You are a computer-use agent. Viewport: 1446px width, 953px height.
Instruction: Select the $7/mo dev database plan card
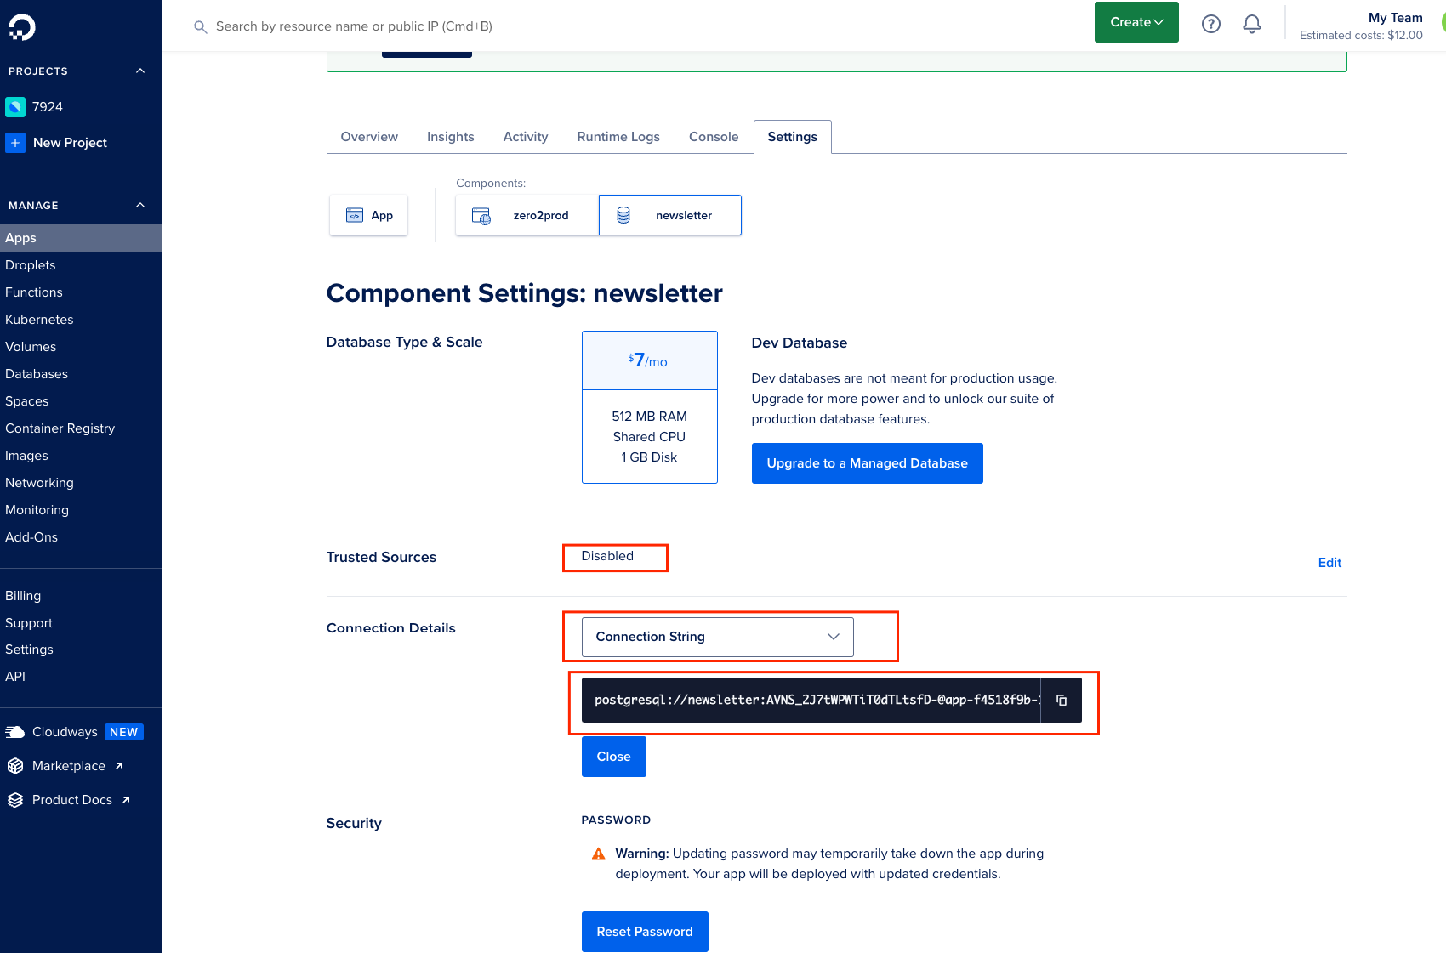(x=650, y=407)
